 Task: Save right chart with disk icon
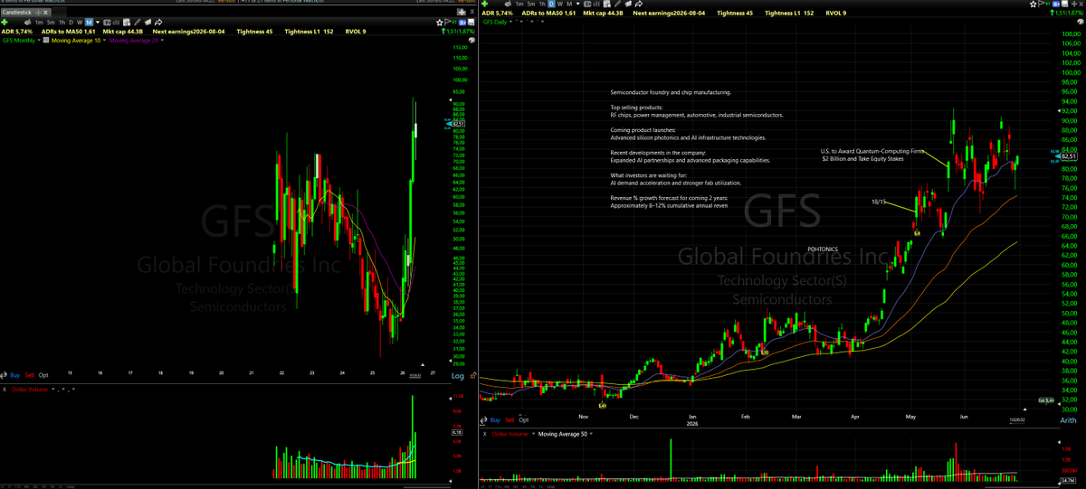click(x=1064, y=4)
